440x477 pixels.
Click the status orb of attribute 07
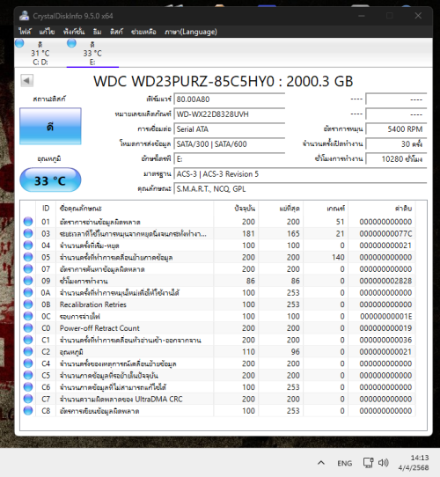coord(28,269)
